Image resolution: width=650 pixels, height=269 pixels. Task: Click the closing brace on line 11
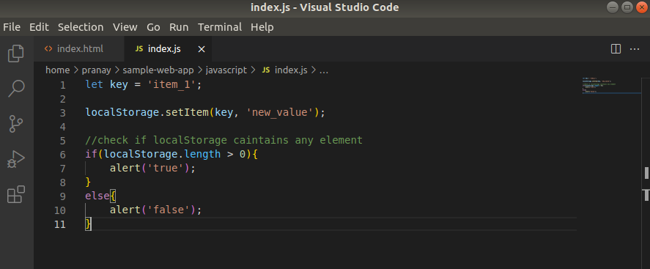[88, 224]
